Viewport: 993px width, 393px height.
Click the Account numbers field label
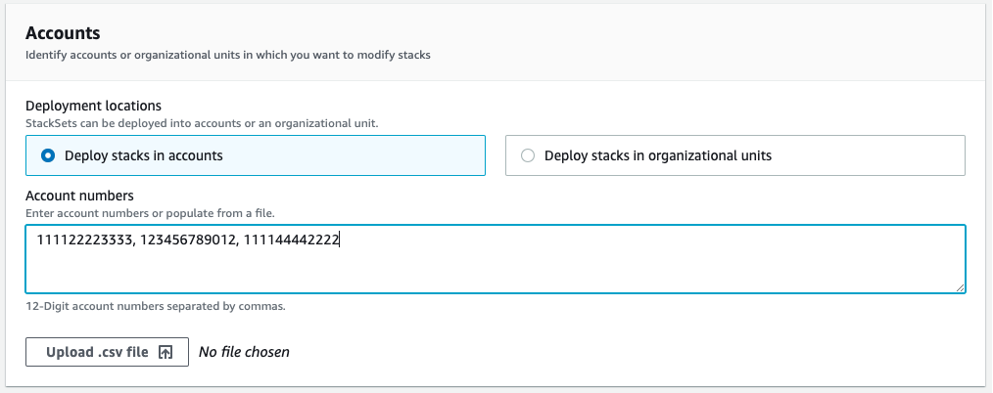pos(79,196)
